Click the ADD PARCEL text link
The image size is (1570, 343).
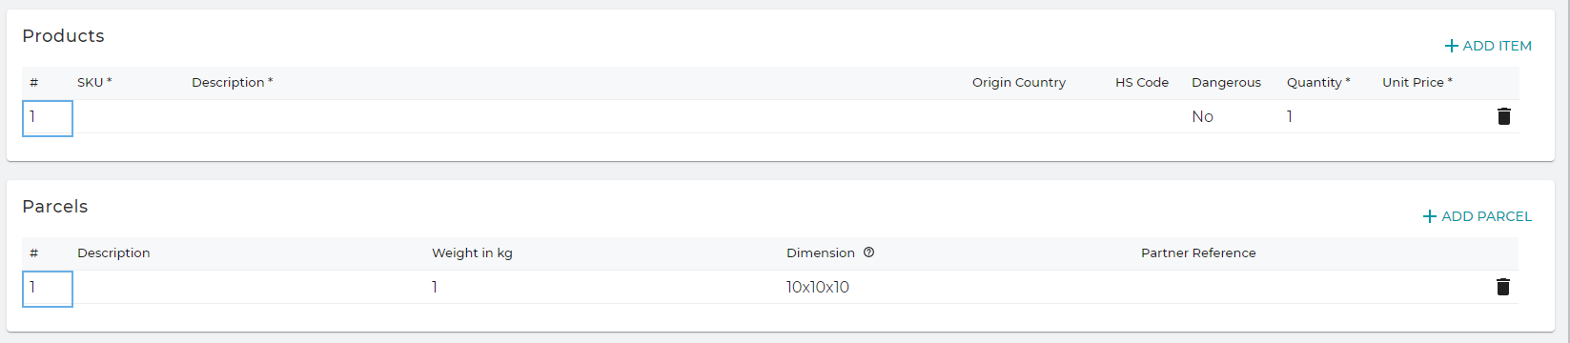pos(1486,216)
